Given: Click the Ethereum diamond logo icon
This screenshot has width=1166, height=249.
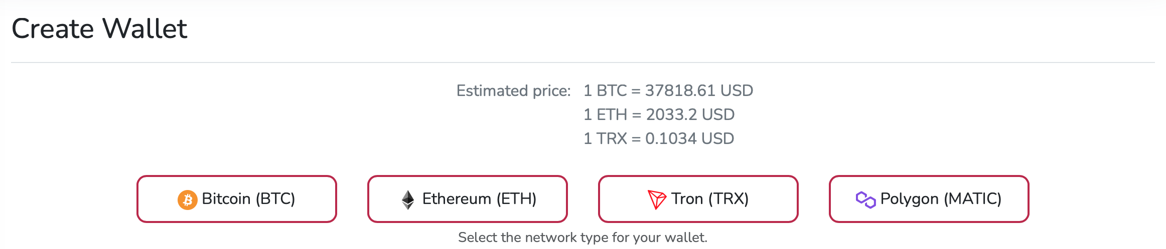Looking at the screenshot, I should point(408,199).
